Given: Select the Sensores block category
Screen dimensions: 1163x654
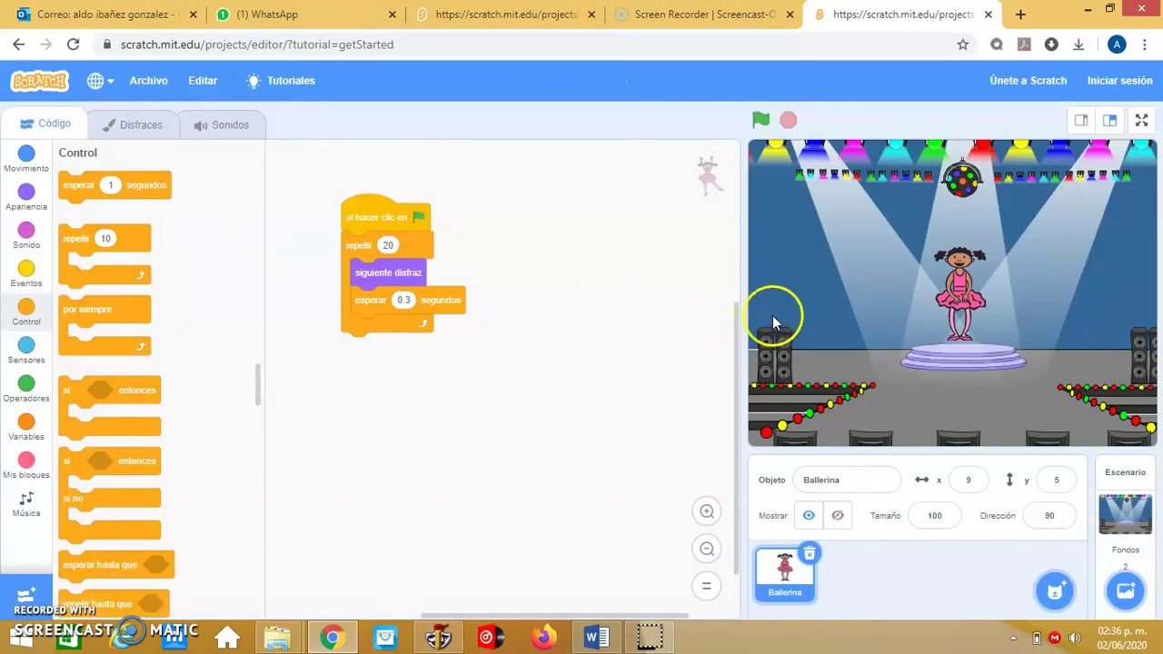Looking at the screenshot, I should (x=26, y=351).
